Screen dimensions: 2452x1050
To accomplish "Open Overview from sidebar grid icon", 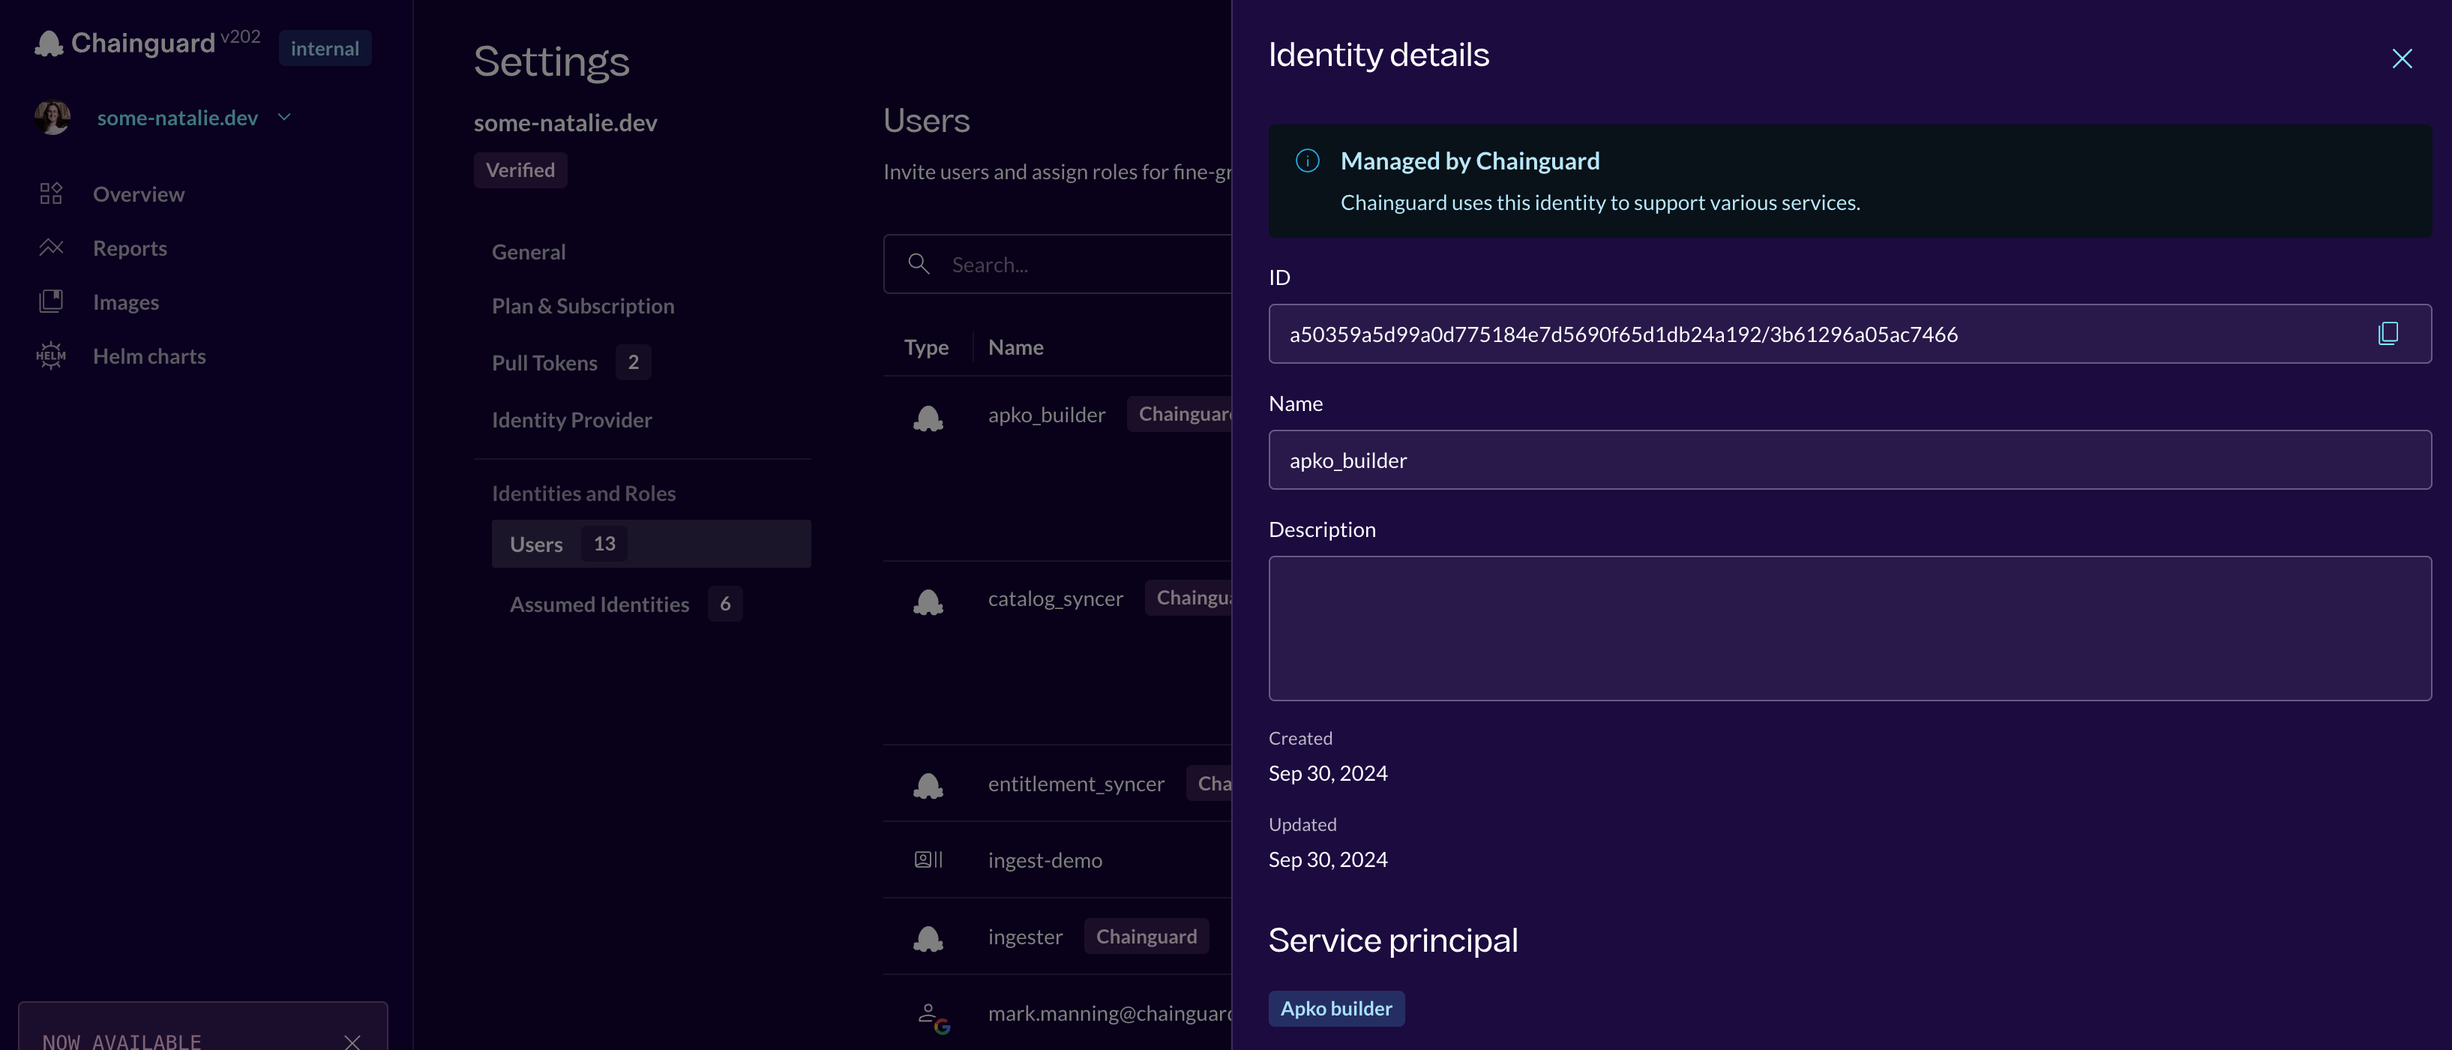I will coord(52,194).
